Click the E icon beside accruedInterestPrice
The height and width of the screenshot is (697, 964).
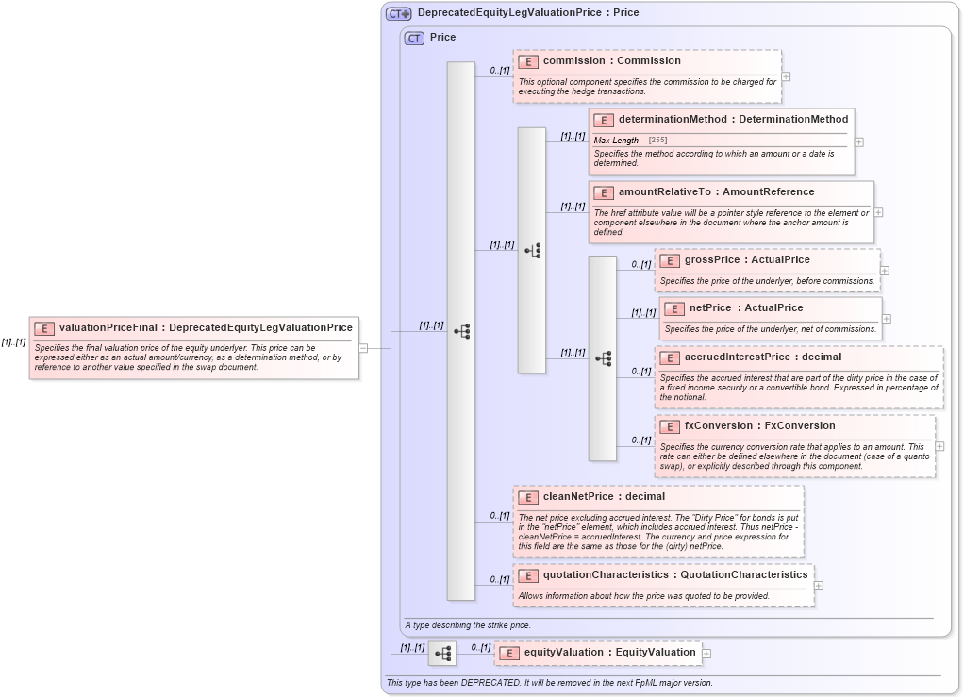tap(670, 357)
